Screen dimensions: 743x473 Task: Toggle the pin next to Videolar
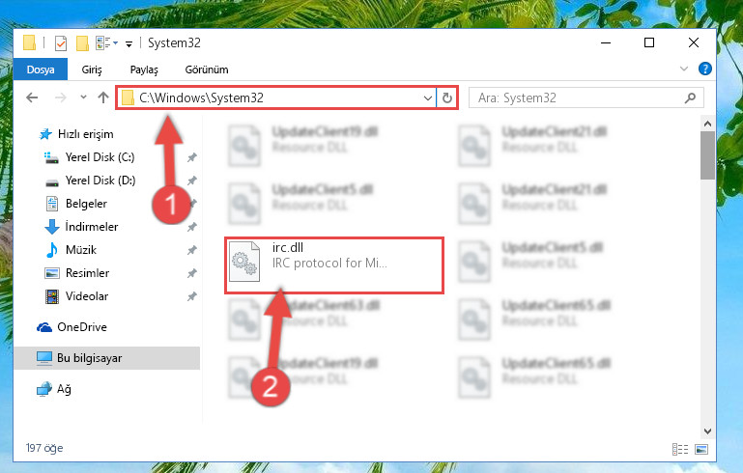coord(192,296)
